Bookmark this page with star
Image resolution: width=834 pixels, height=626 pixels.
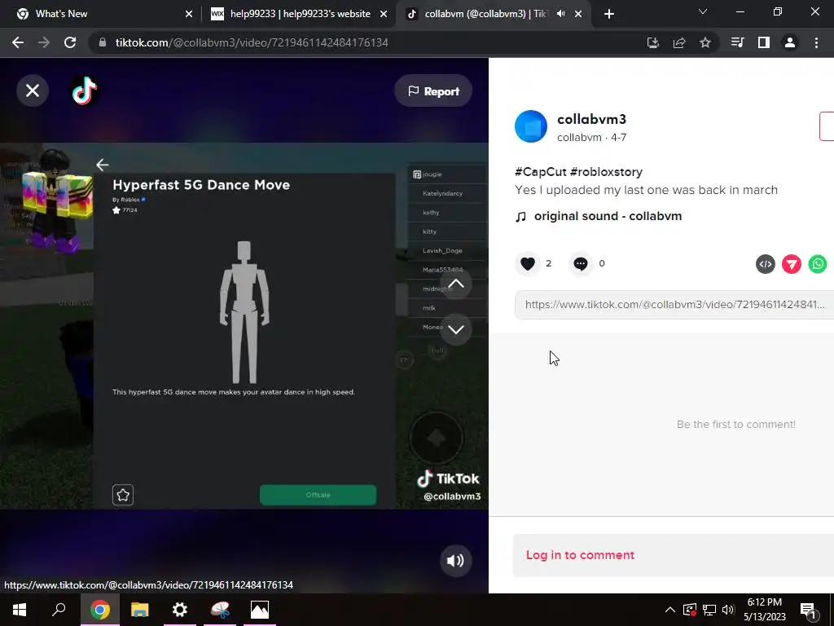[705, 42]
